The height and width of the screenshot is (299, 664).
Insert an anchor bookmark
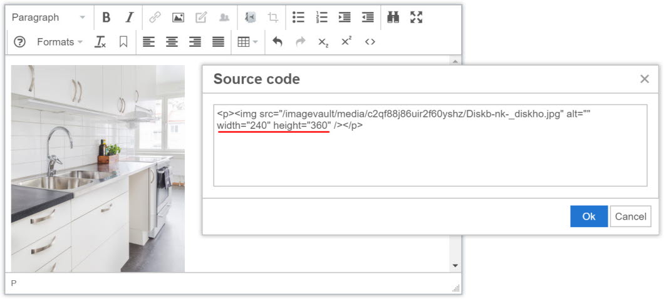pyautogui.click(x=123, y=42)
